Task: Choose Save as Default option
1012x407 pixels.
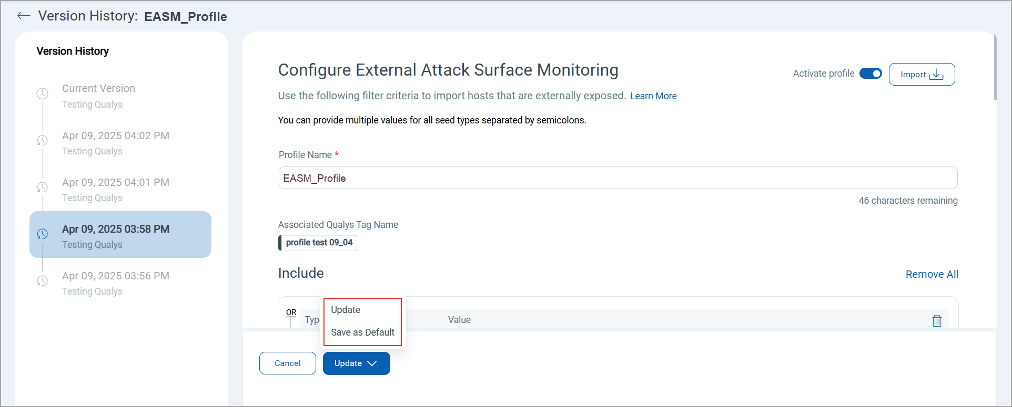Action: 362,332
